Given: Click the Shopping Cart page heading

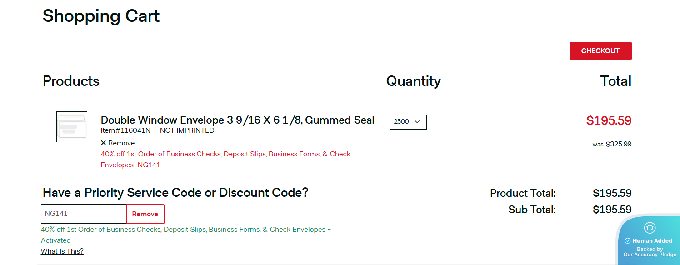Looking at the screenshot, I should [101, 16].
